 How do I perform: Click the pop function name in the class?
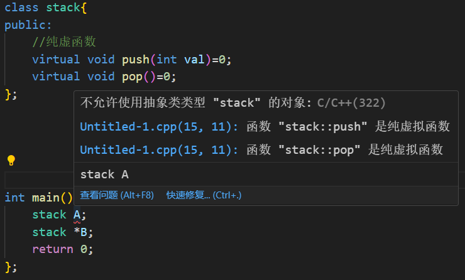pyautogui.click(x=132, y=77)
